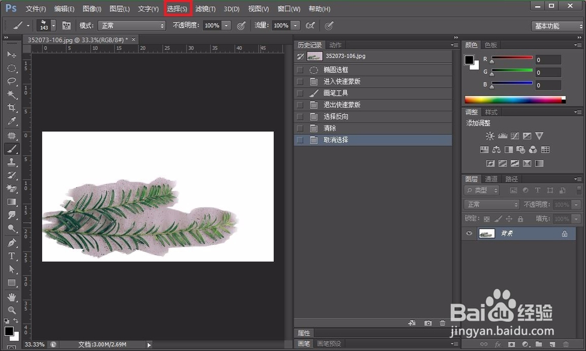Toggle airbrush build-up icon next to flow
The image size is (586, 351).
pos(310,25)
